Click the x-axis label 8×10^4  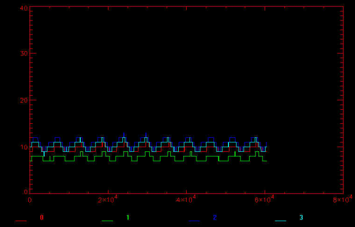341,199
